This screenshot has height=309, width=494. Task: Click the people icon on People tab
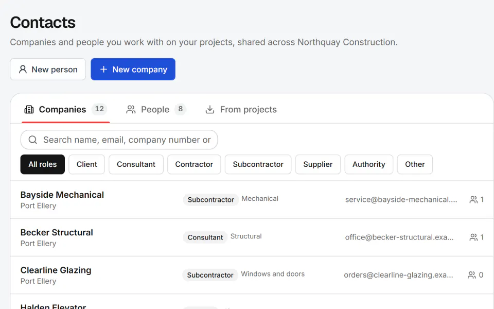131,109
